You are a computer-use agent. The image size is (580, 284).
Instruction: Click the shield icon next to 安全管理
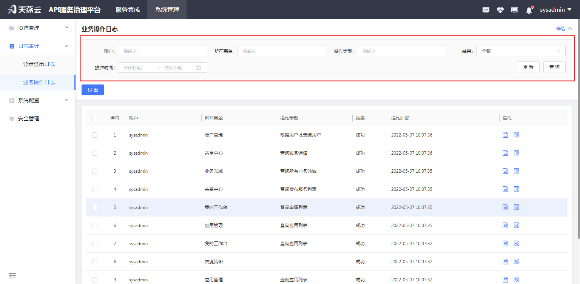11,118
